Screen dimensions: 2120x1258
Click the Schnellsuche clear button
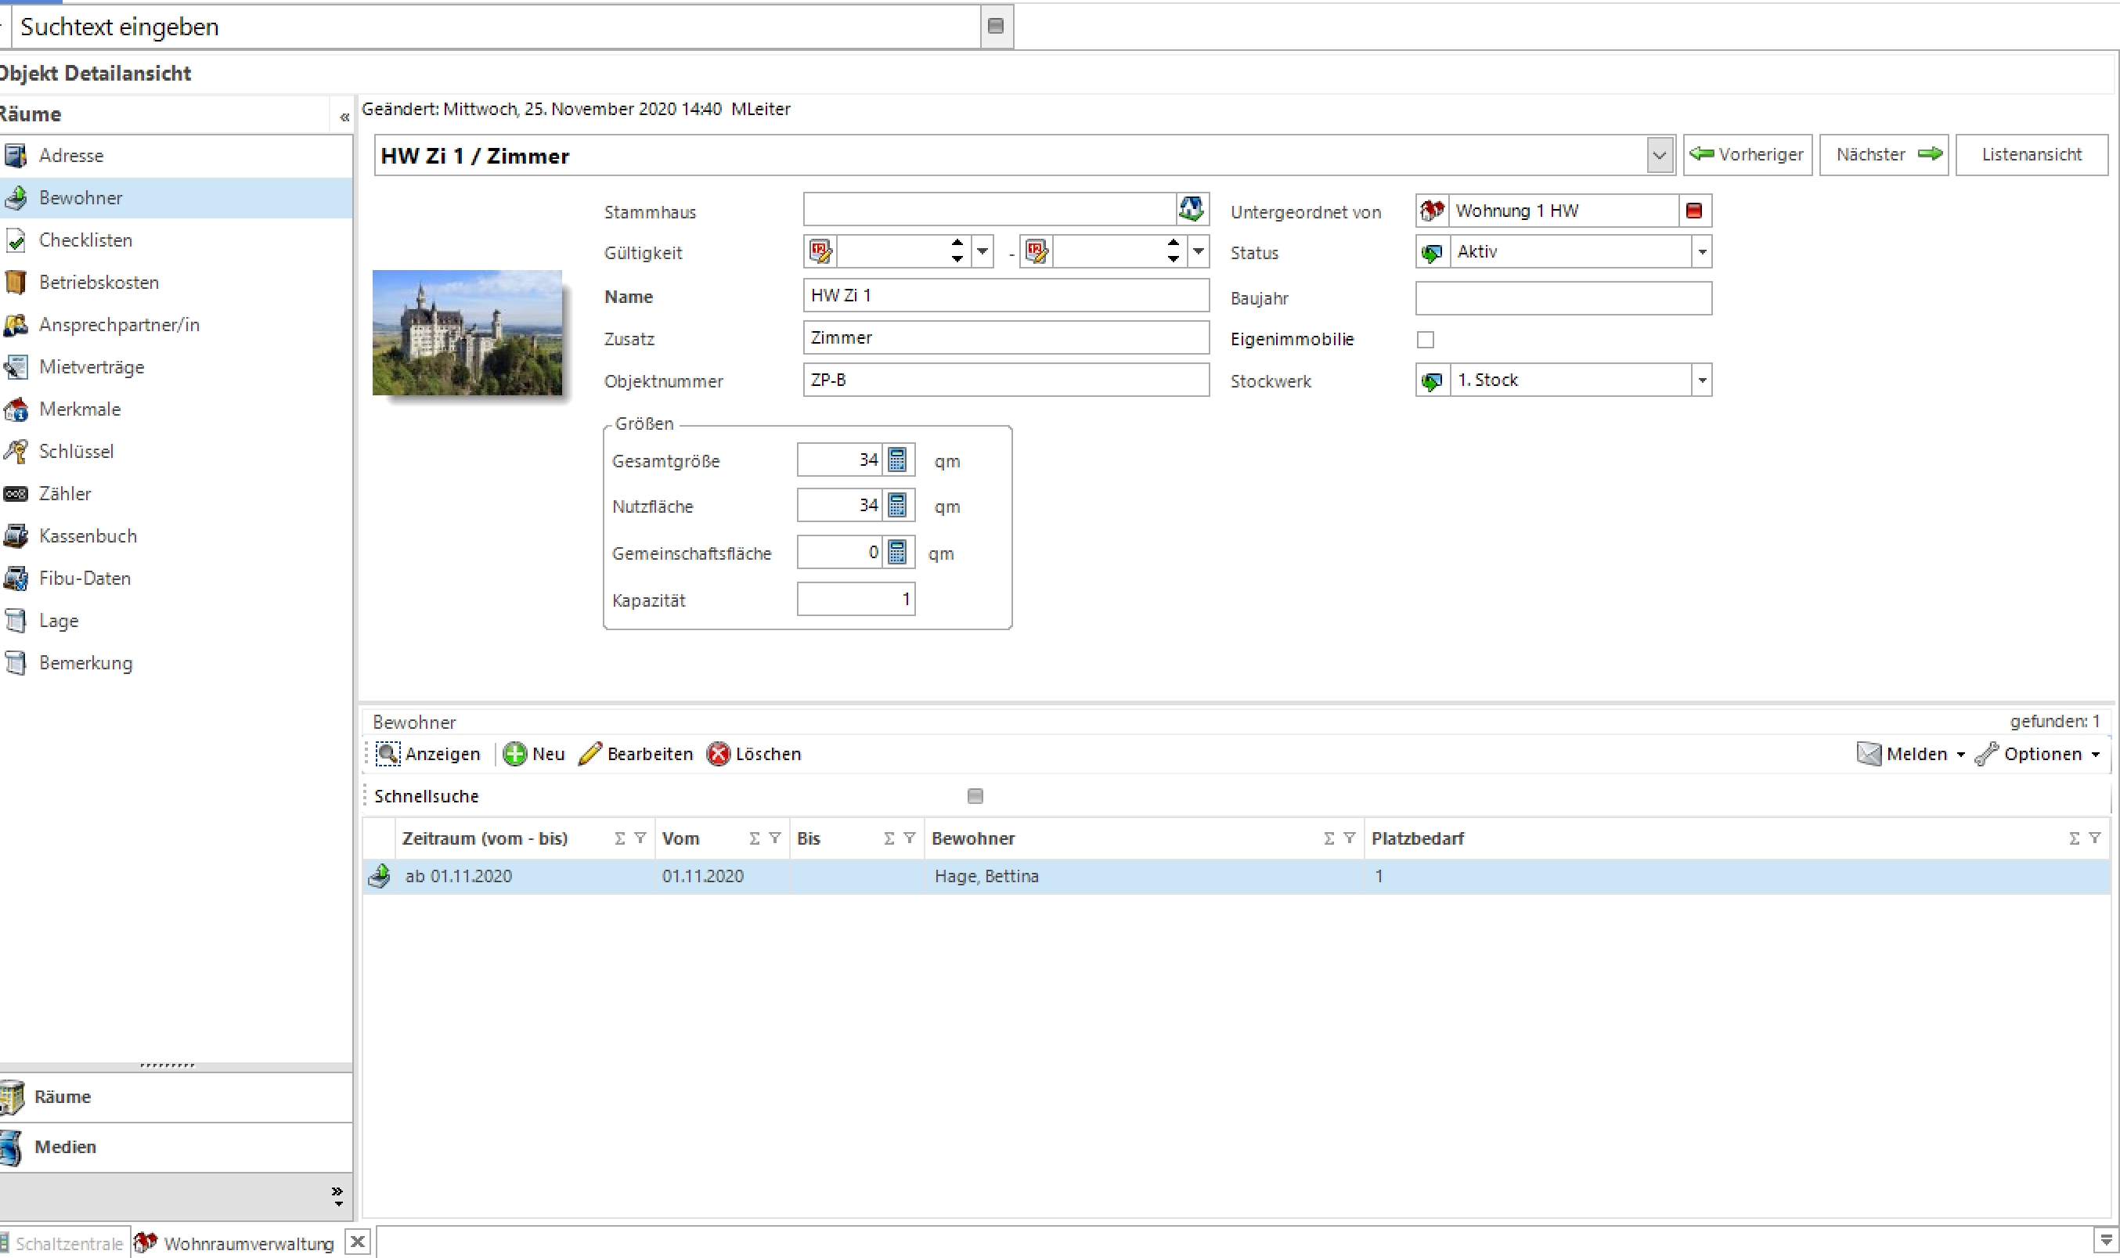point(975,795)
